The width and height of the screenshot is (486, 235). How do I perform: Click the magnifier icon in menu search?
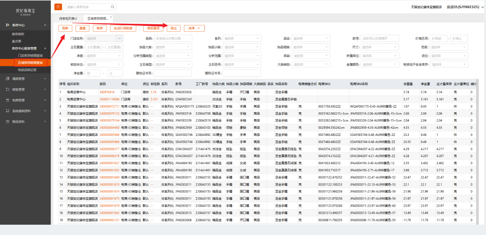pos(112,7)
